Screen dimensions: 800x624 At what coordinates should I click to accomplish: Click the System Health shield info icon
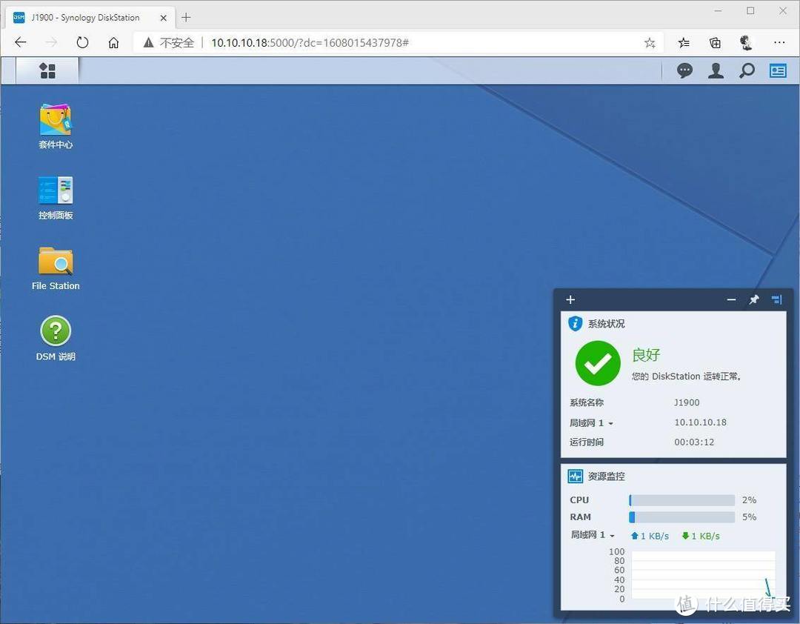[575, 323]
